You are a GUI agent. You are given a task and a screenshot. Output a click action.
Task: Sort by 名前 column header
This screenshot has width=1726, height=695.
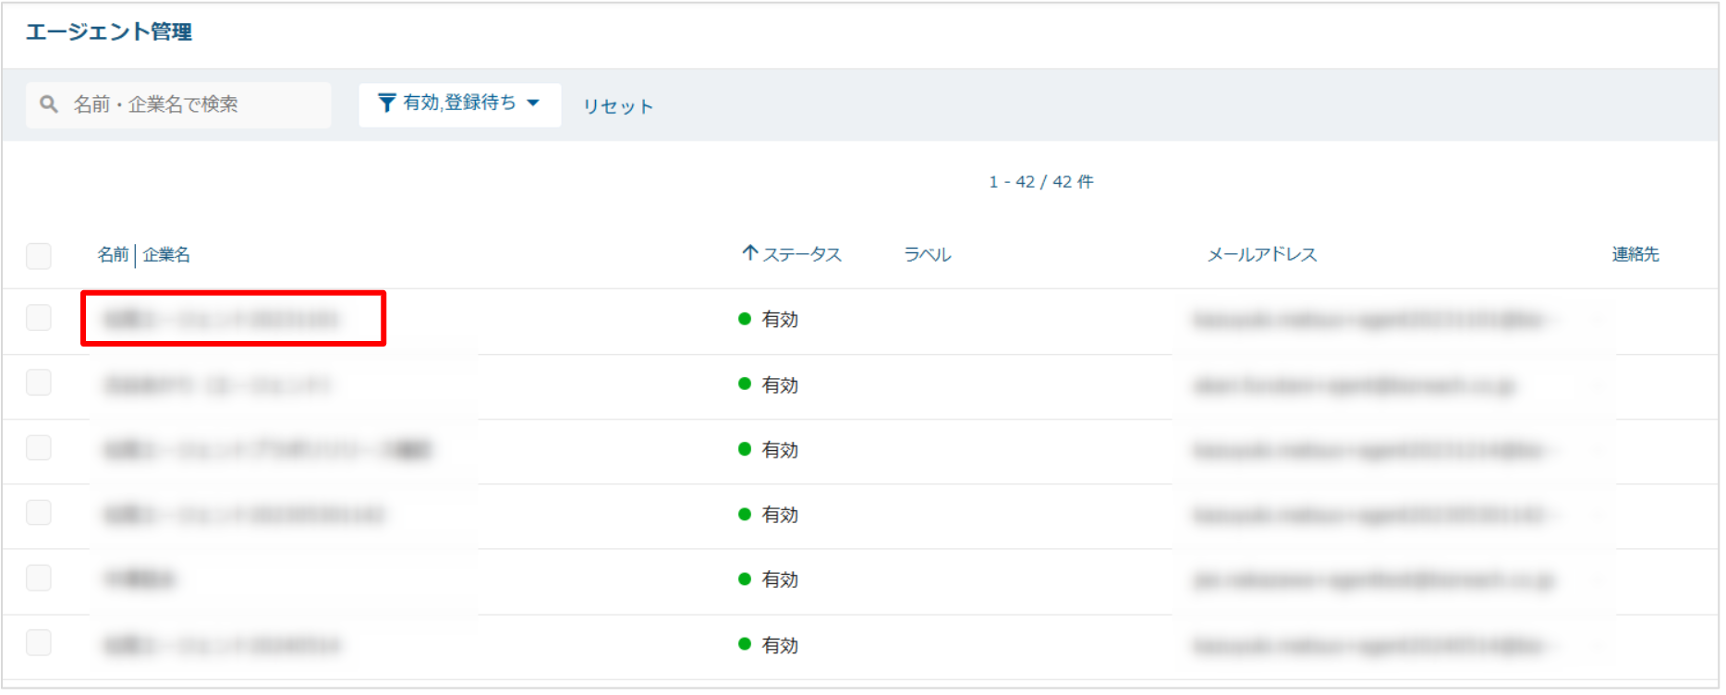(x=113, y=254)
